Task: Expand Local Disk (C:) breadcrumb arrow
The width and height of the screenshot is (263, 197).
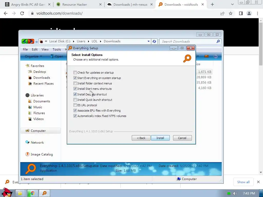Action: pyautogui.click(x=73, y=41)
